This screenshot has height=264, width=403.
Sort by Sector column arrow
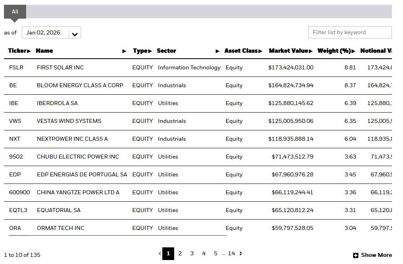[x=217, y=51]
